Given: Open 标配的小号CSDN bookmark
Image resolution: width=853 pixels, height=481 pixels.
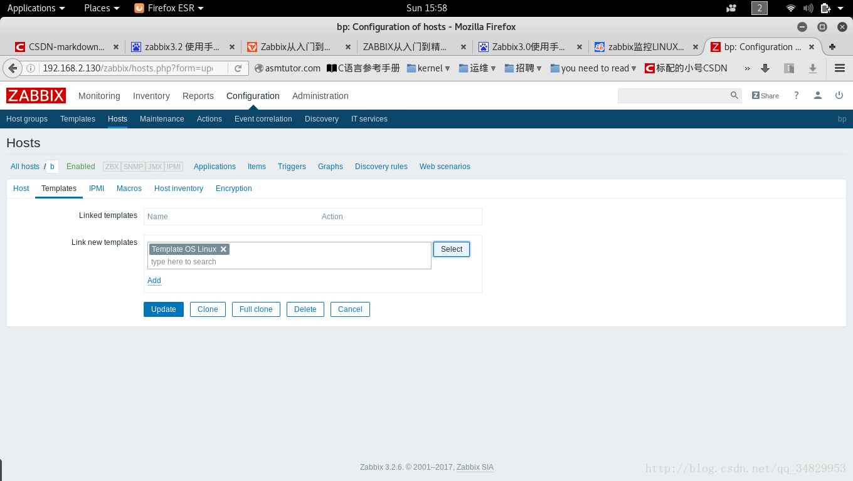Looking at the screenshot, I should pos(686,68).
